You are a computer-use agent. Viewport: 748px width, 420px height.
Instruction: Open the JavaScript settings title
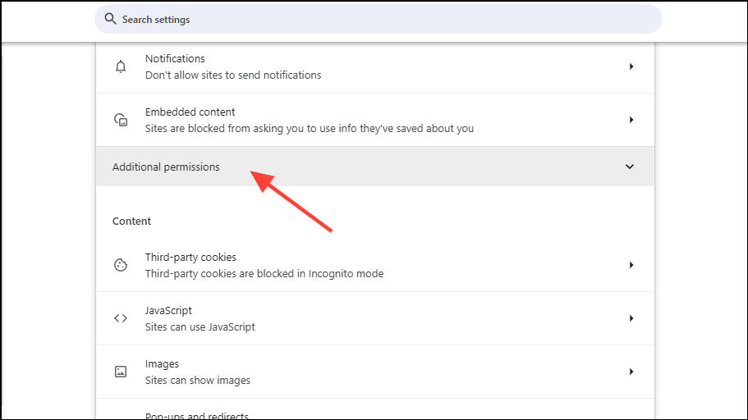pyautogui.click(x=168, y=311)
